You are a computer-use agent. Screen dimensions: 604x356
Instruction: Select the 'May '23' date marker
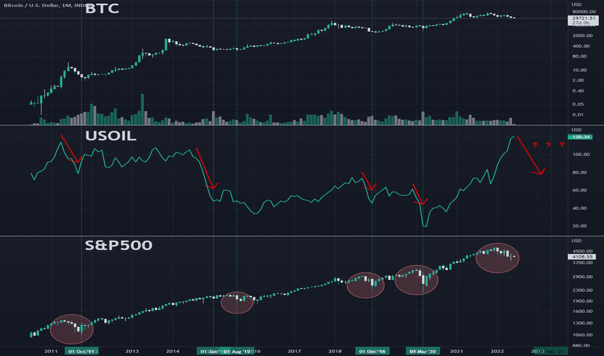[x=551, y=351]
